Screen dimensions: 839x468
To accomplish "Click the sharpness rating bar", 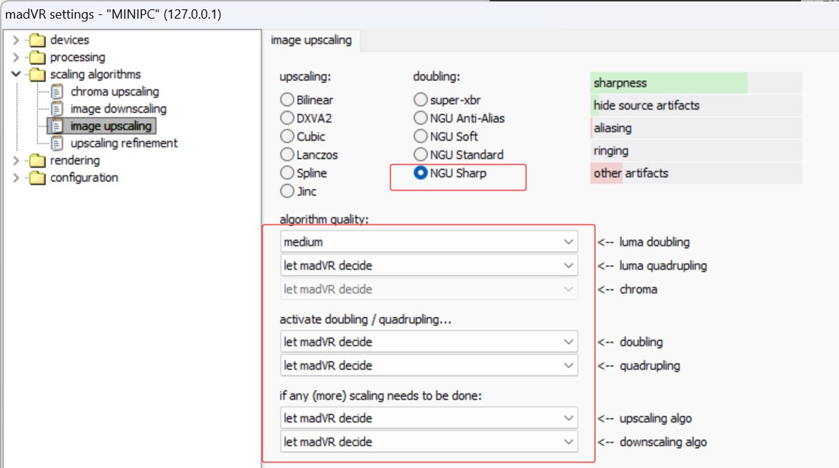I will [x=696, y=83].
